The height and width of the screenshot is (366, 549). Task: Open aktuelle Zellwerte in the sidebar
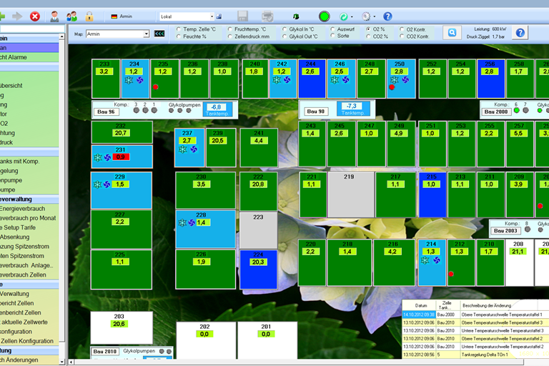(24, 322)
